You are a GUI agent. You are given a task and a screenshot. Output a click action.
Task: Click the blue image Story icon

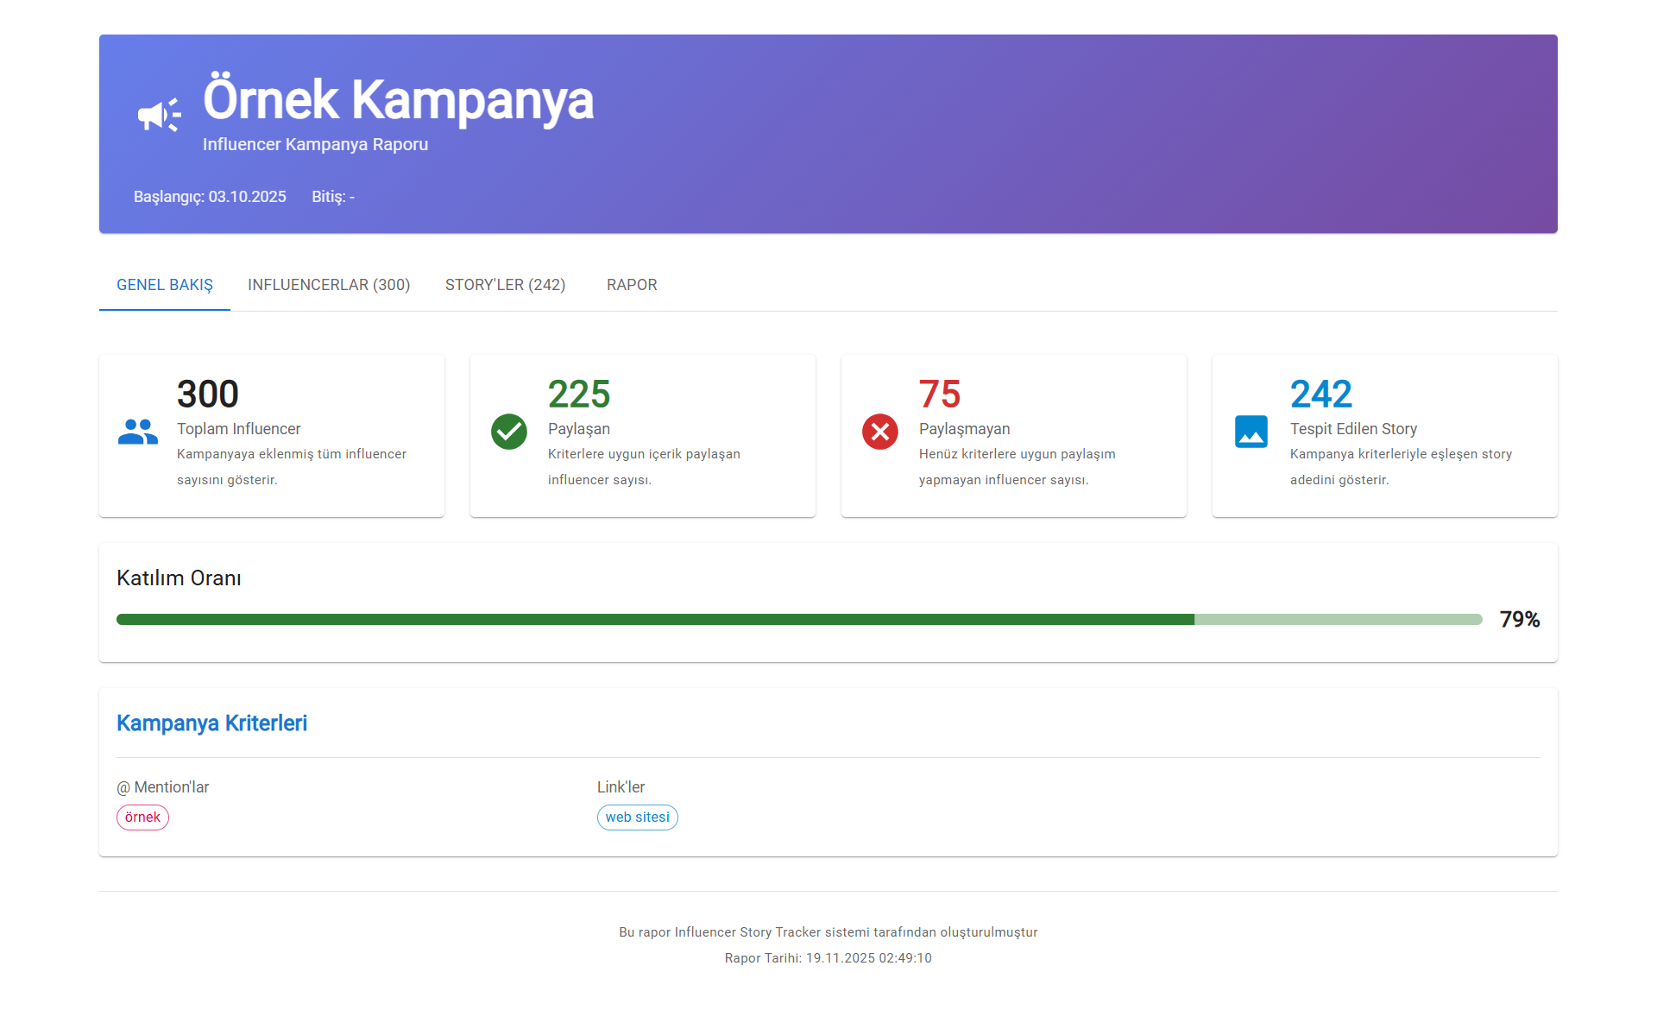point(1251,432)
